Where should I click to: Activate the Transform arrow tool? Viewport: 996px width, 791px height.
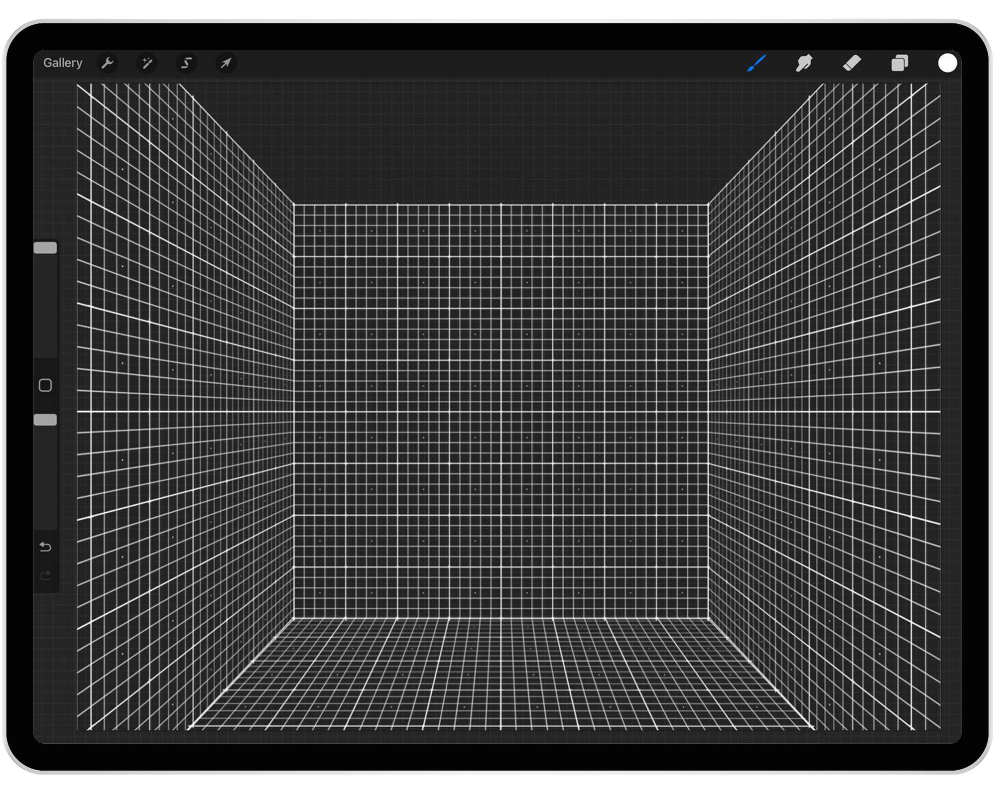[x=226, y=63]
